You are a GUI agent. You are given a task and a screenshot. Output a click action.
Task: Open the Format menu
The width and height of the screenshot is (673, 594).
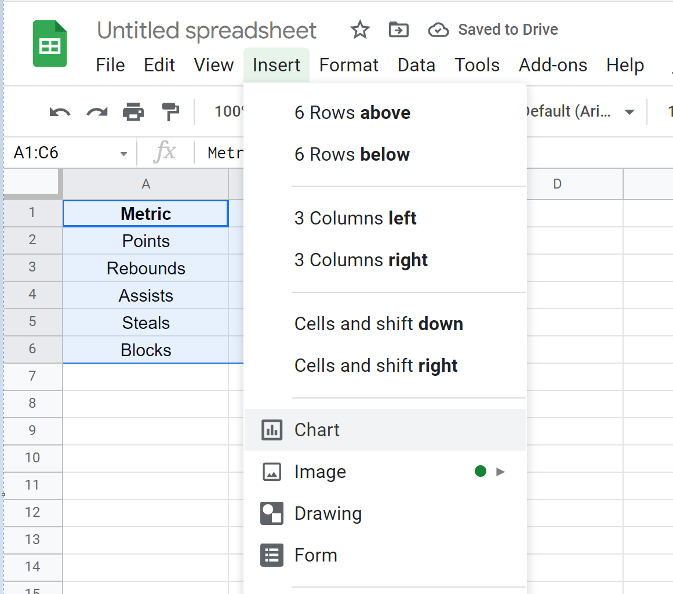(348, 65)
